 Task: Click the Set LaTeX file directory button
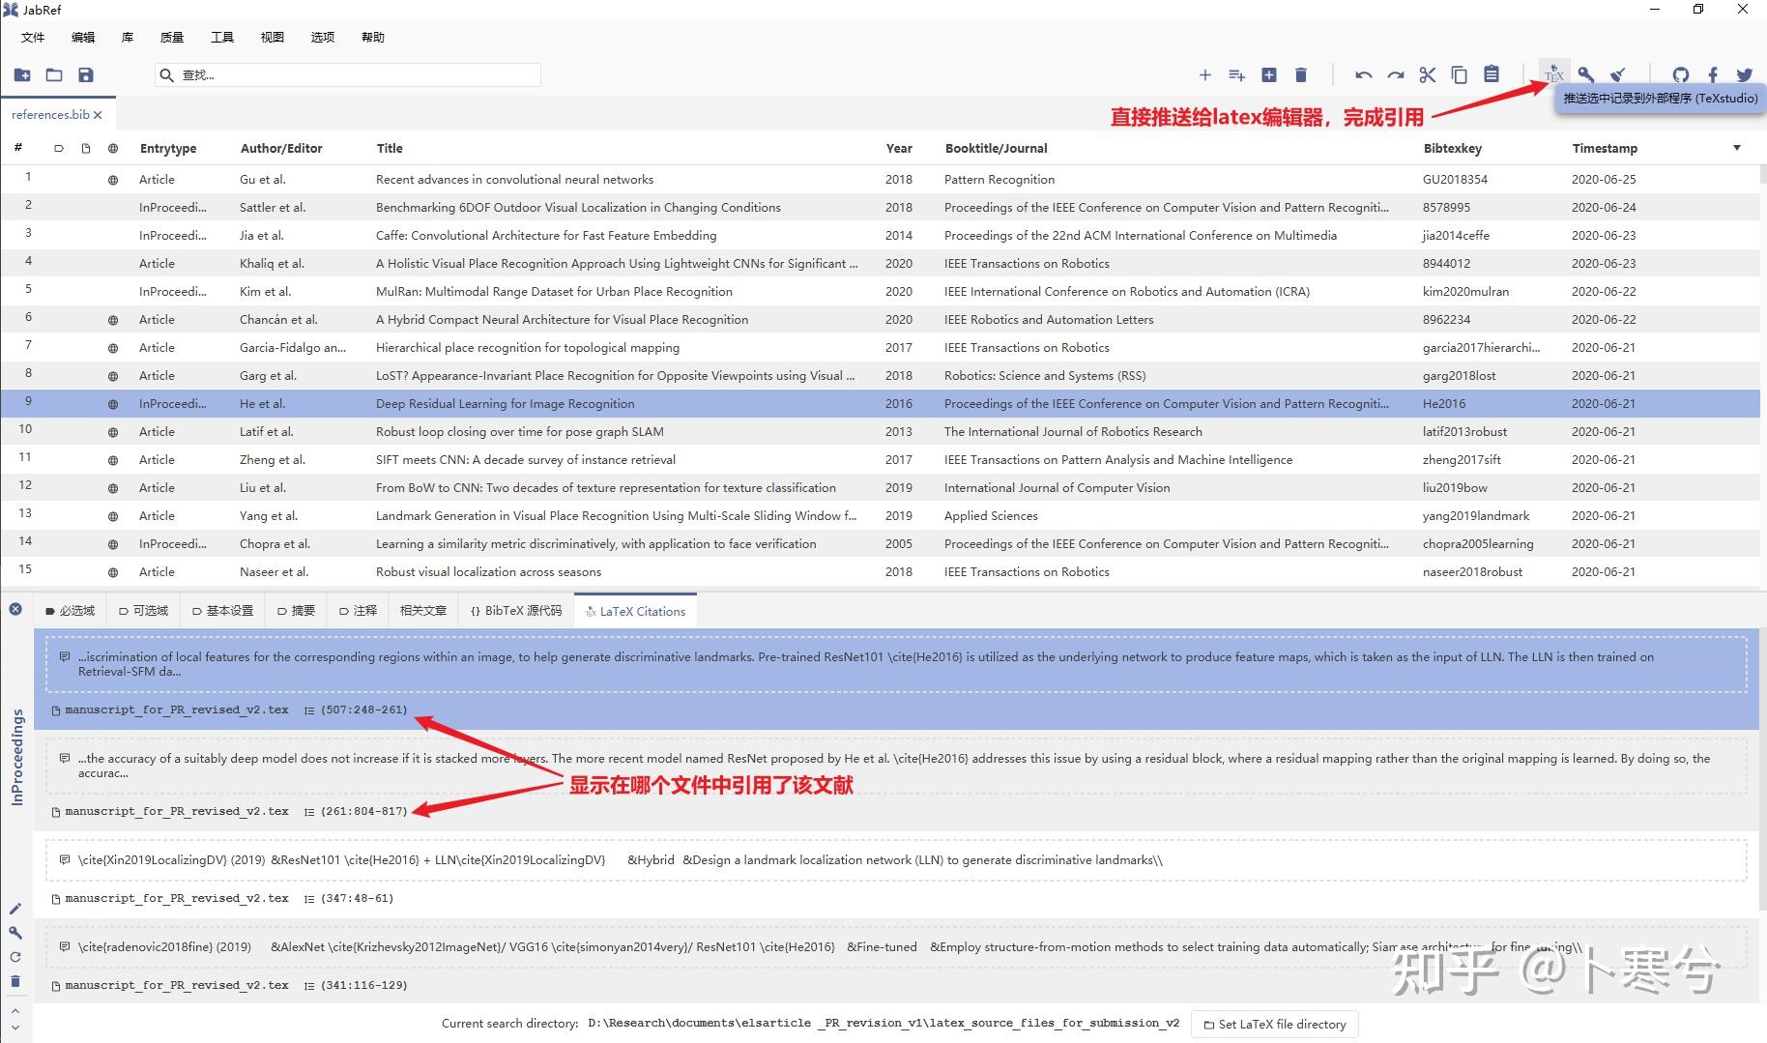pos(1274,1024)
